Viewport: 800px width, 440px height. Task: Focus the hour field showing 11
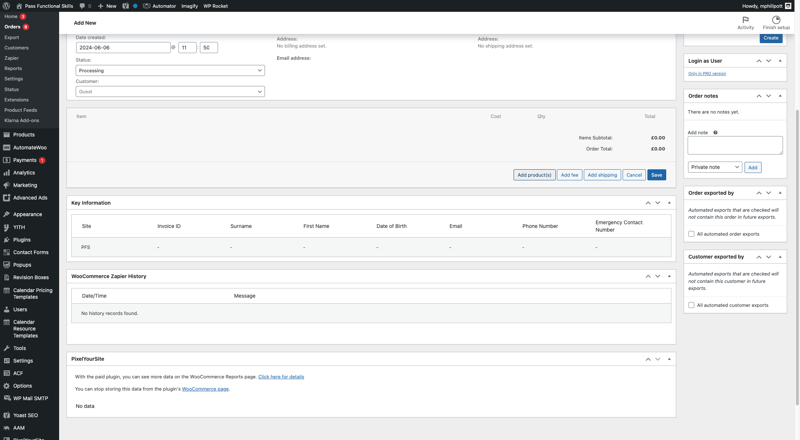[x=187, y=48]
